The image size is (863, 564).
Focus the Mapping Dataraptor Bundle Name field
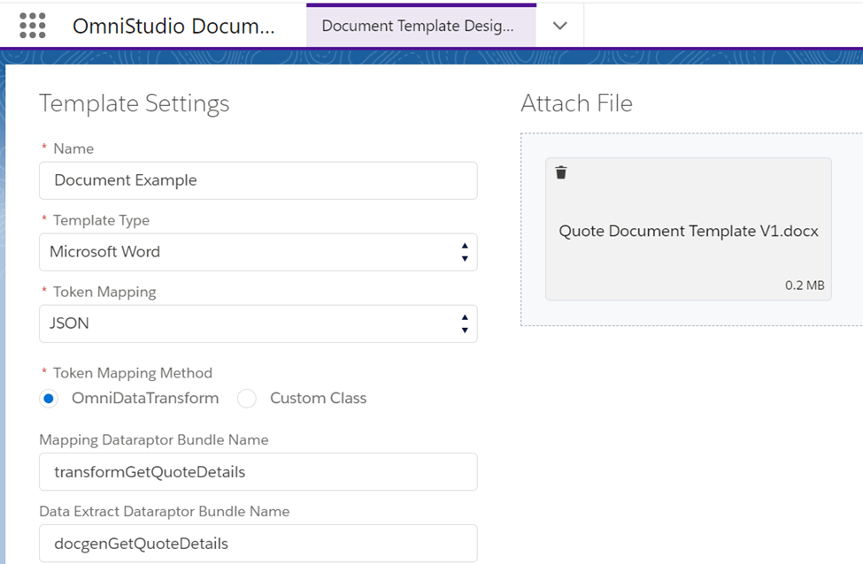[258, 472]
